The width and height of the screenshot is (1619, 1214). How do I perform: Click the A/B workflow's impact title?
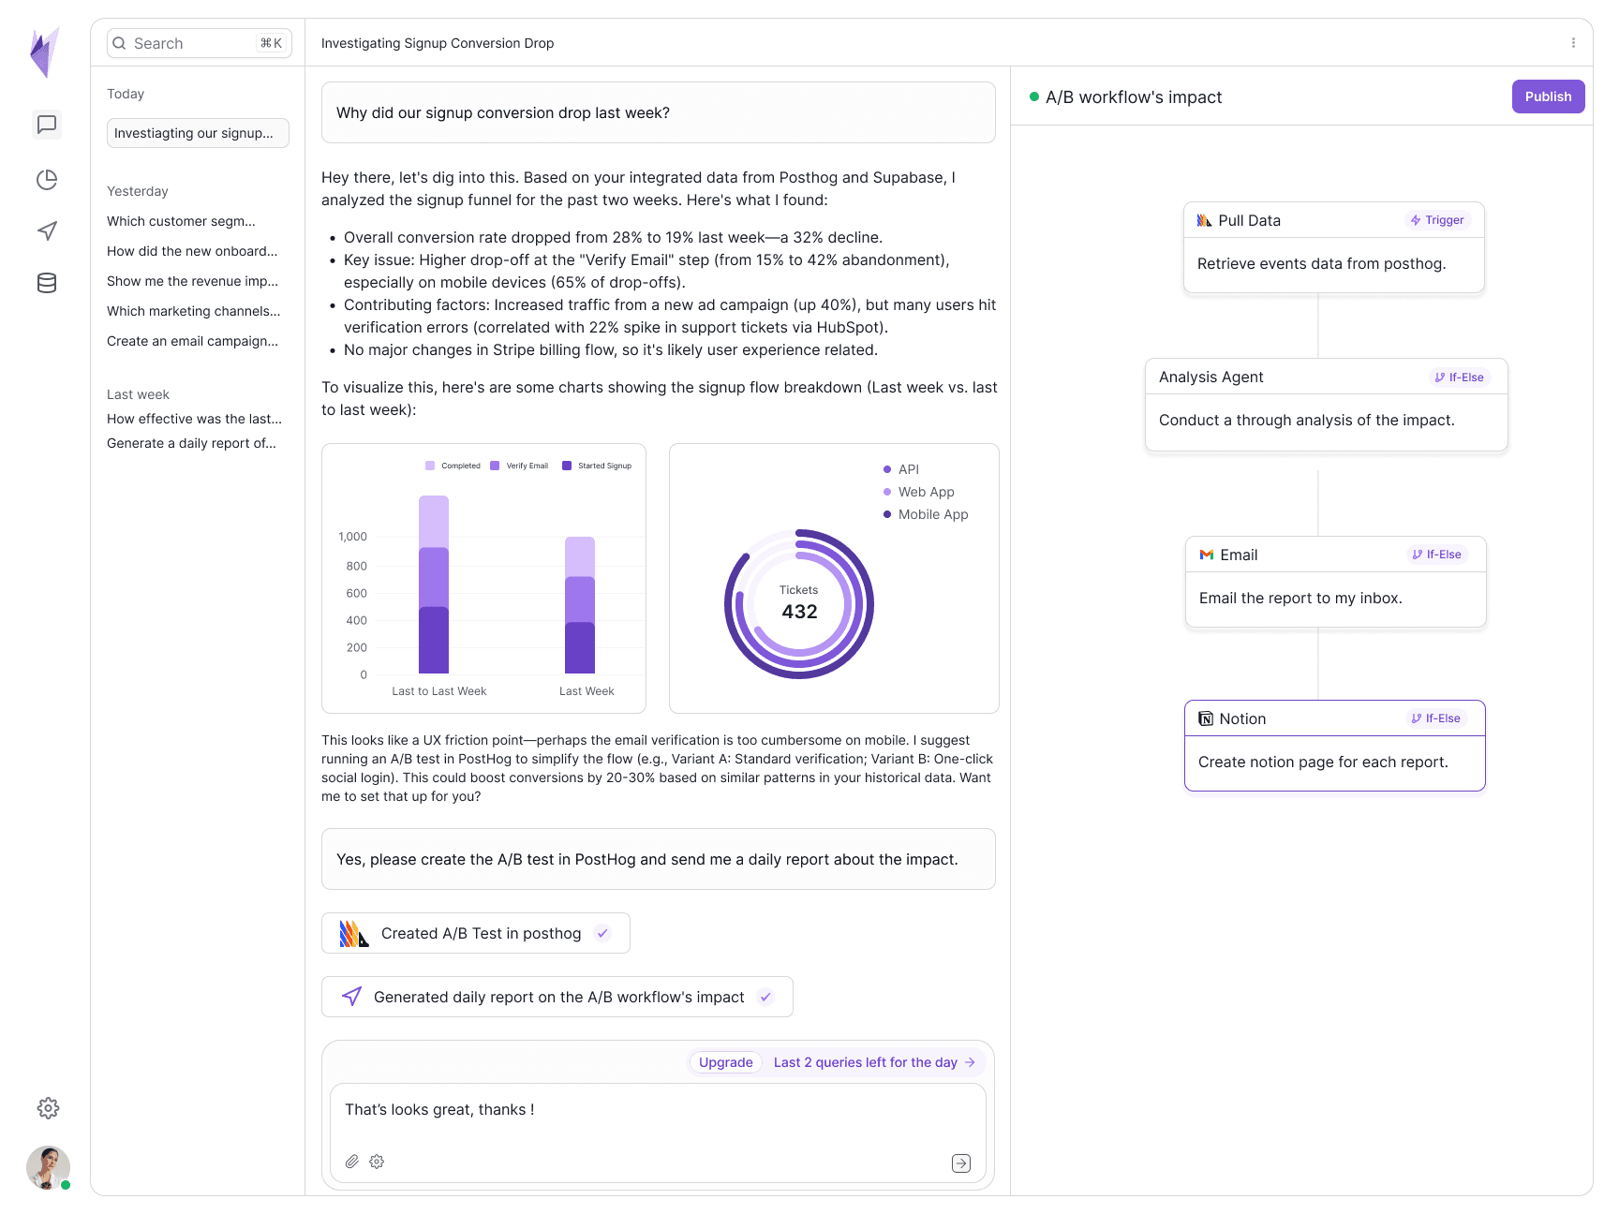(1134, 96)
